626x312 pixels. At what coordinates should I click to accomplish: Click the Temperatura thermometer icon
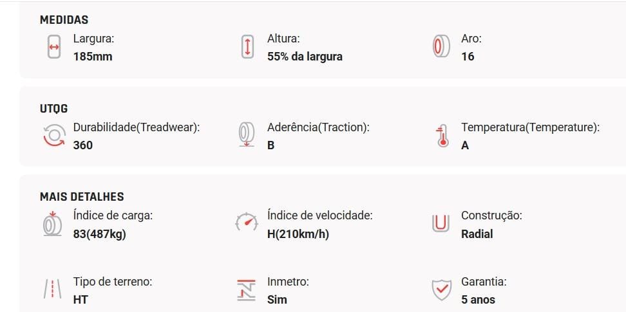[442, 136]
